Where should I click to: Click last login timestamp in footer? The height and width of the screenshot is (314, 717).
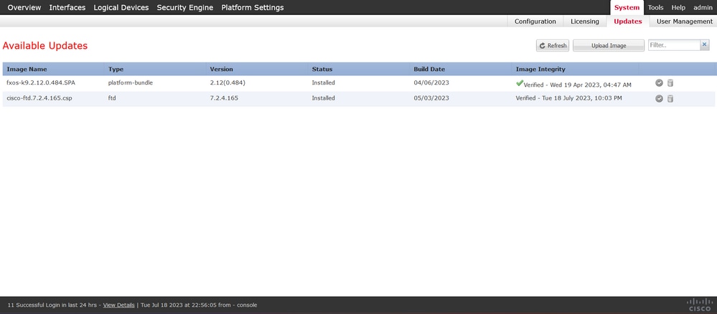coord(199,305)
